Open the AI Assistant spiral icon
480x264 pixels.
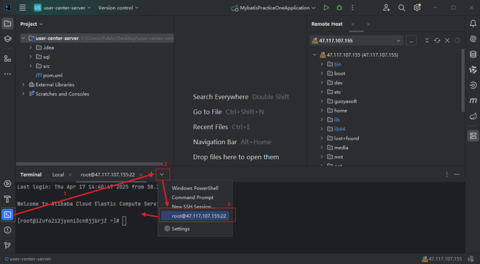click(473, 39)
